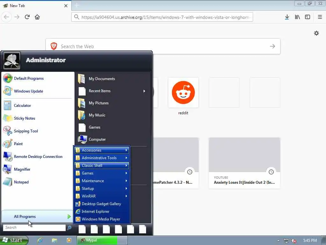Image resolution: width=326 pixels, height=245 pixels.
Task: Click the browser forward arrow
Action: [17, 17]
